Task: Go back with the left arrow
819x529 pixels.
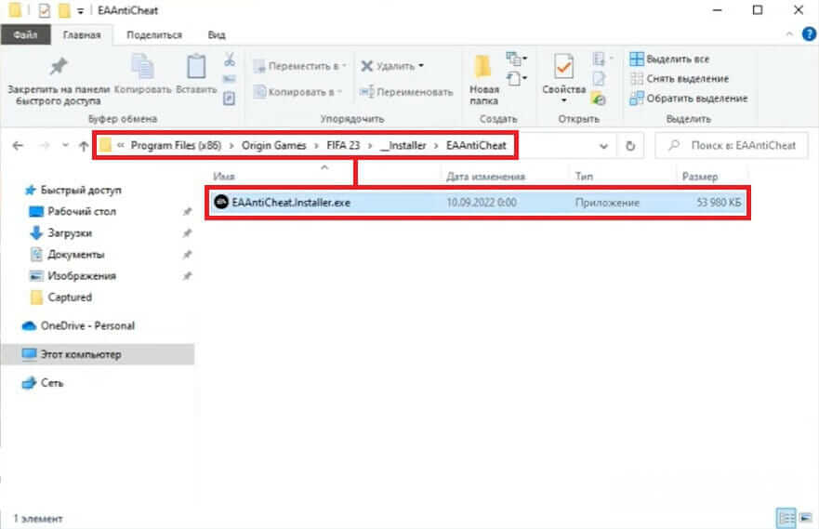Action: point(18,146)
